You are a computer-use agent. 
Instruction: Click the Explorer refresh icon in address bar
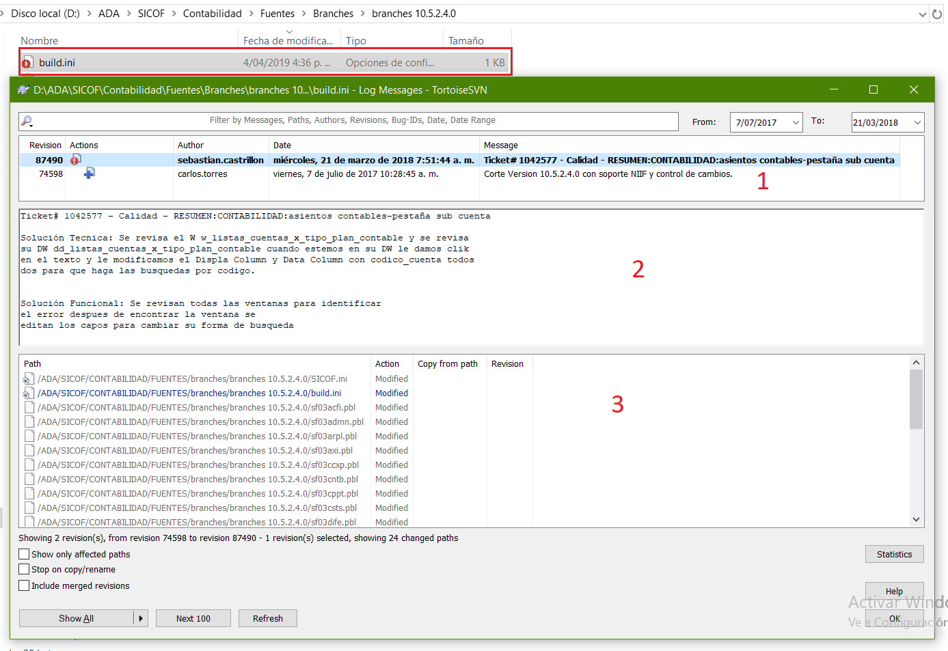coord(937,14)
